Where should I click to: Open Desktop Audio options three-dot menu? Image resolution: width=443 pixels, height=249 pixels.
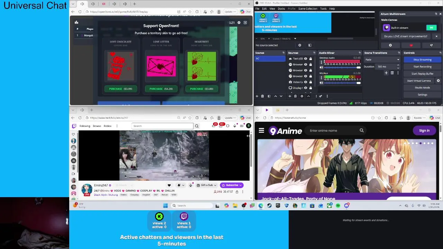(x=321, y=63)
